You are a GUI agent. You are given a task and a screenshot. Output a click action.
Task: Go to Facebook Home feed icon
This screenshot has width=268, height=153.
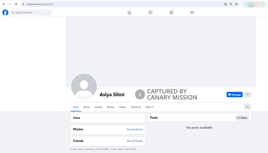pos(129,12)
